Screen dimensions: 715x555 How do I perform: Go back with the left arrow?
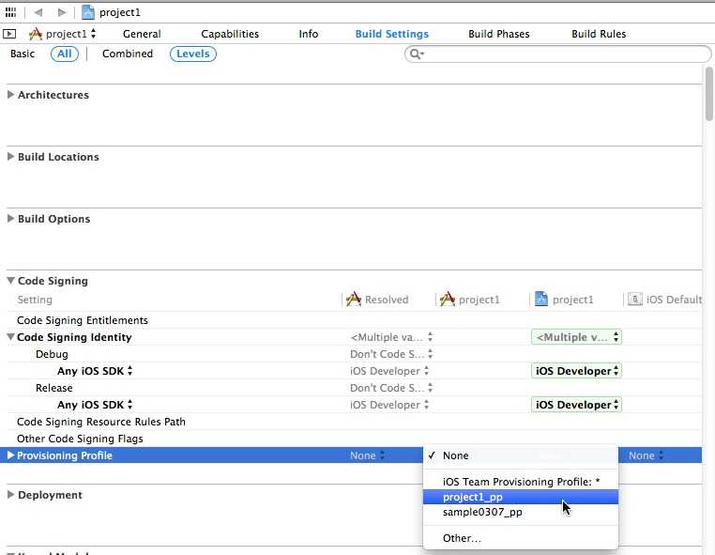pos(38,12)
